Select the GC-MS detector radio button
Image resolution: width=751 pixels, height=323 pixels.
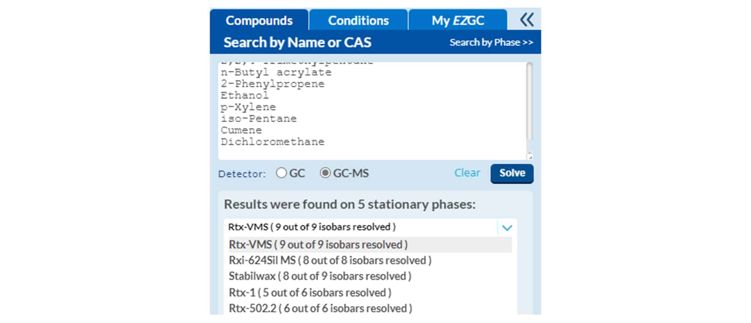(325, 173)
